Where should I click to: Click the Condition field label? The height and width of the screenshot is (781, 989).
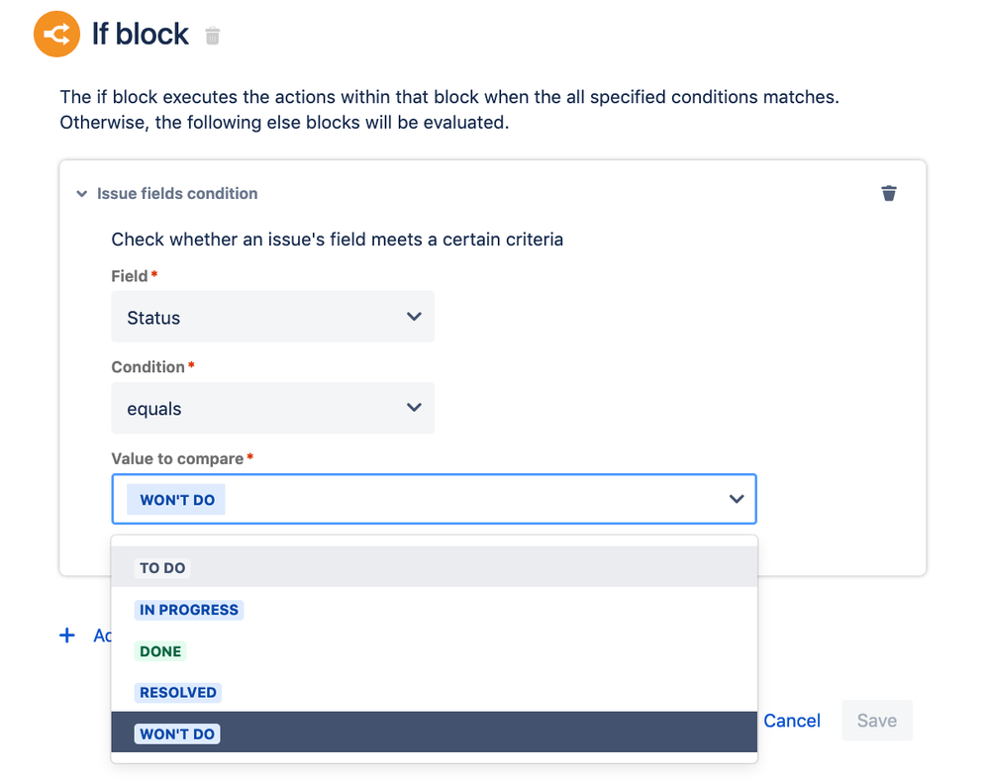[148, 367]
